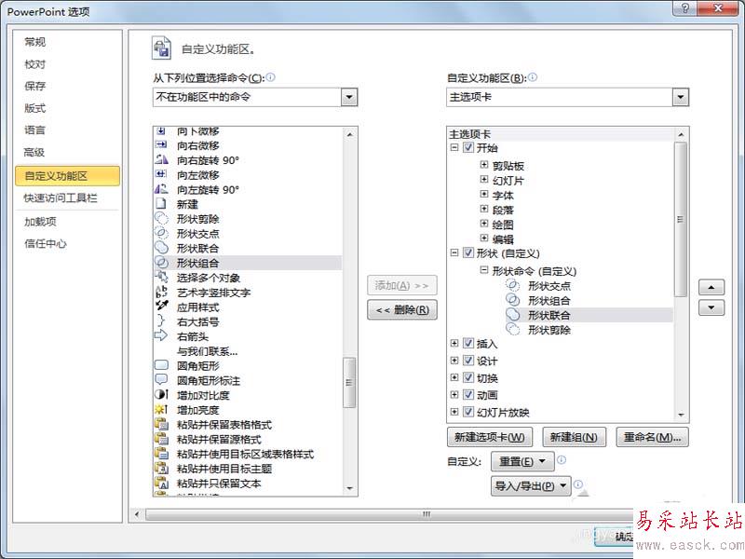Select the 向左旋转 90° command icon

pos(161,189)
